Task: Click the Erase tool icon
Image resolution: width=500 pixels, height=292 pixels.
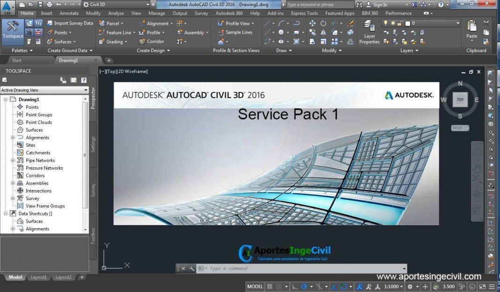Action: pos(350,23)
